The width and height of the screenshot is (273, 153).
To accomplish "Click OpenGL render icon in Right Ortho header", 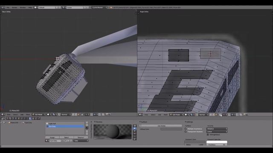I will coord(244,114).
